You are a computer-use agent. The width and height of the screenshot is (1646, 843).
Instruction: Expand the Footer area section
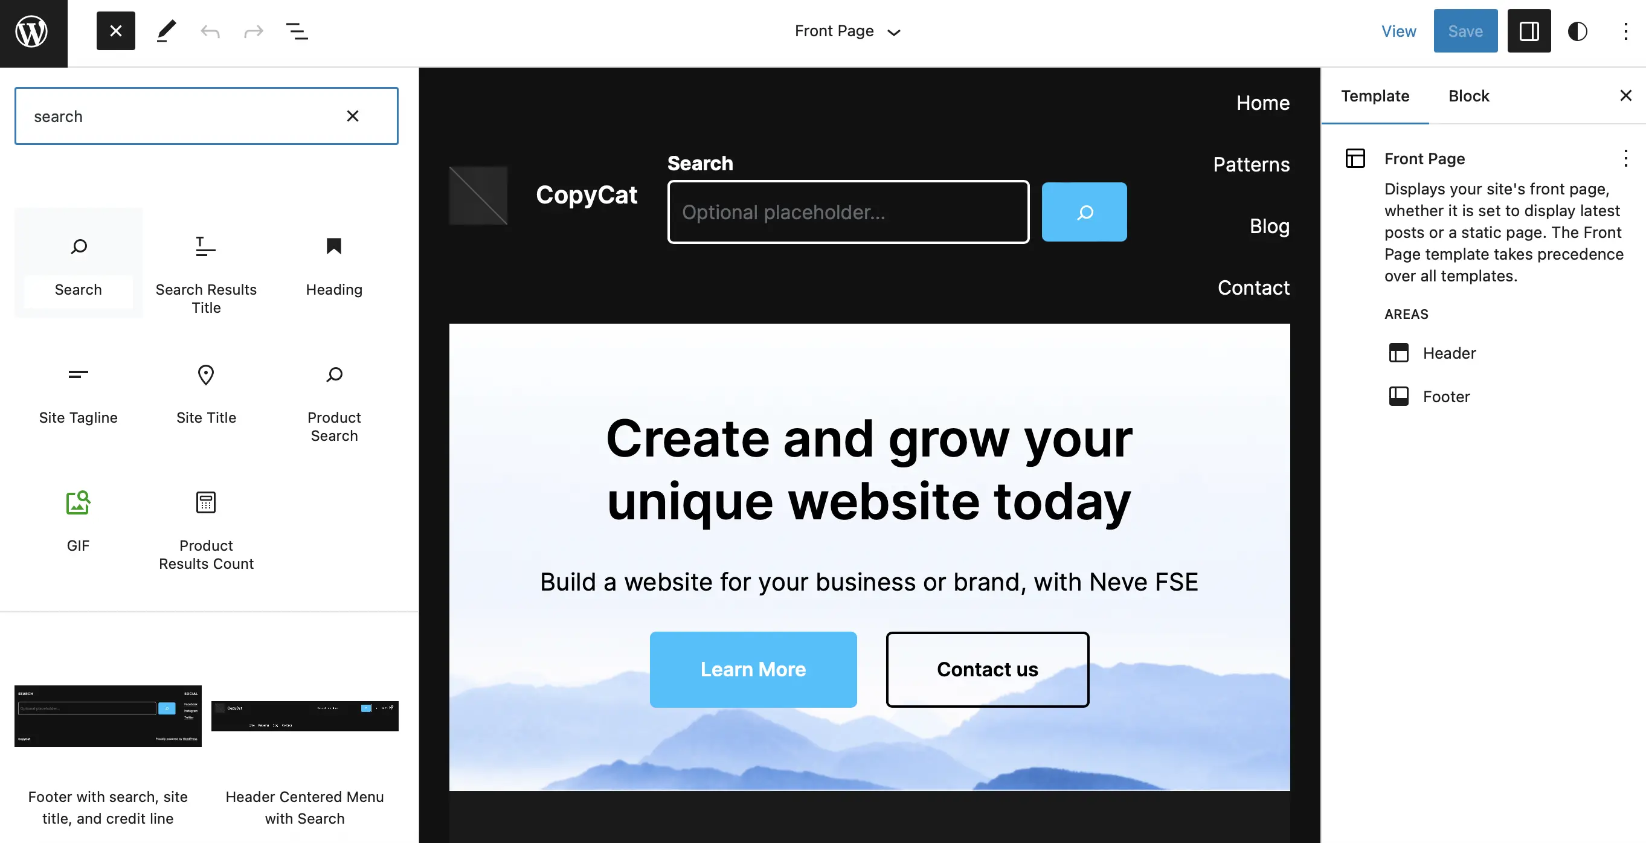(x=1446, y=396)
